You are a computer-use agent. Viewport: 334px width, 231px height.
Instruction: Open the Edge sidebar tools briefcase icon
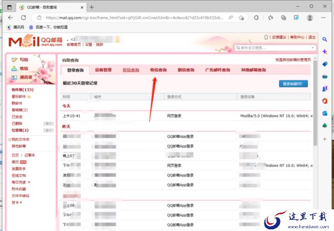coord(325,76)
